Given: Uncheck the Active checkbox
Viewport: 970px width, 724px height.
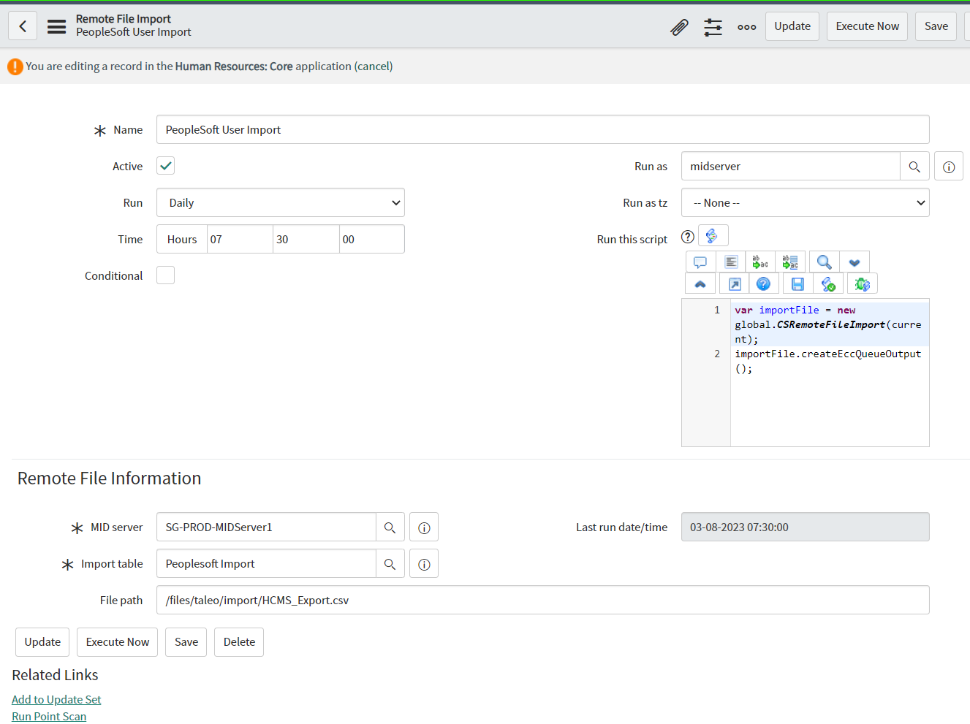Looking at the screenshot, I should tap(166, 166).
